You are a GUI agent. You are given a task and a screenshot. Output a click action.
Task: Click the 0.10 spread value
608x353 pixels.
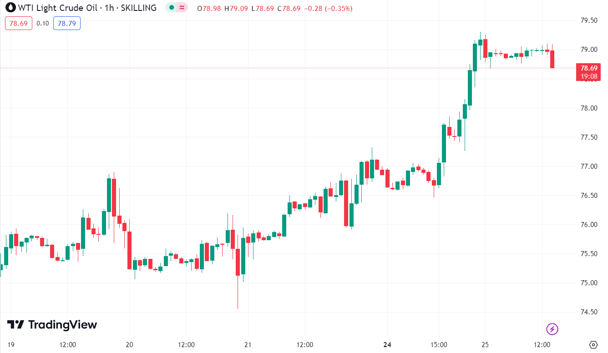[x=43, y=23]
